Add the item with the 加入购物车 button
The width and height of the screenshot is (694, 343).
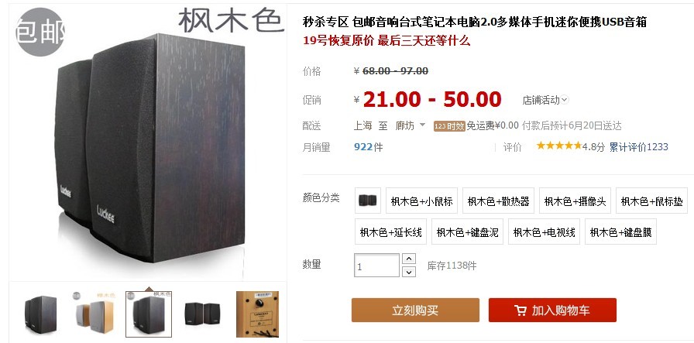552,310
